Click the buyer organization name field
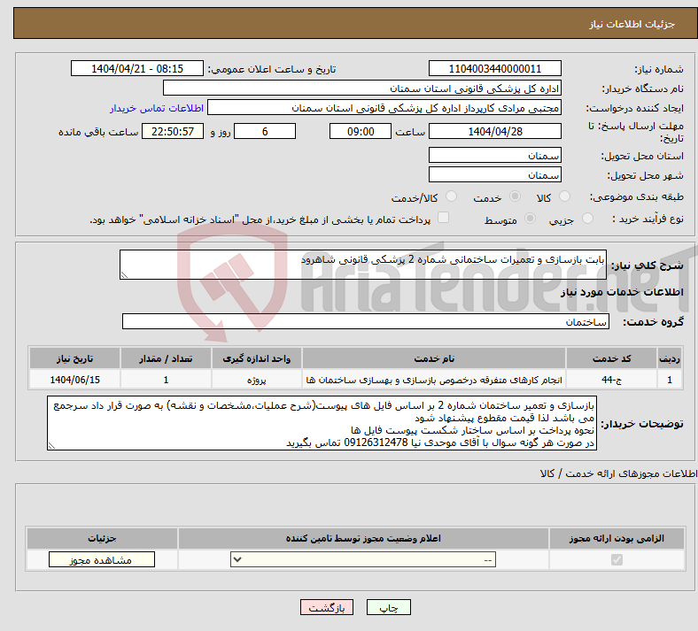 tap(362, 88)
